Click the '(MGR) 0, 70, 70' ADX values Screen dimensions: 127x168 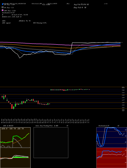click(25, 21)
